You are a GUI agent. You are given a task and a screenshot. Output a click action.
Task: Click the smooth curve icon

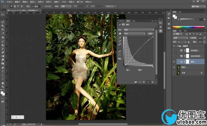120,55
